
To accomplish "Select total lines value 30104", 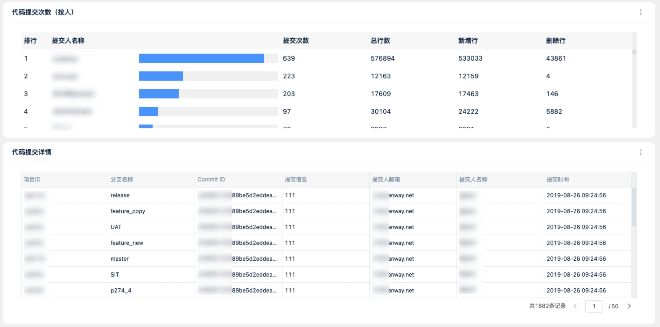I will 381,111.
